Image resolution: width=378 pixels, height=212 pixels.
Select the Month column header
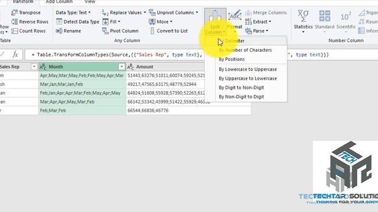pyautogui.click(x=82, y=67)
